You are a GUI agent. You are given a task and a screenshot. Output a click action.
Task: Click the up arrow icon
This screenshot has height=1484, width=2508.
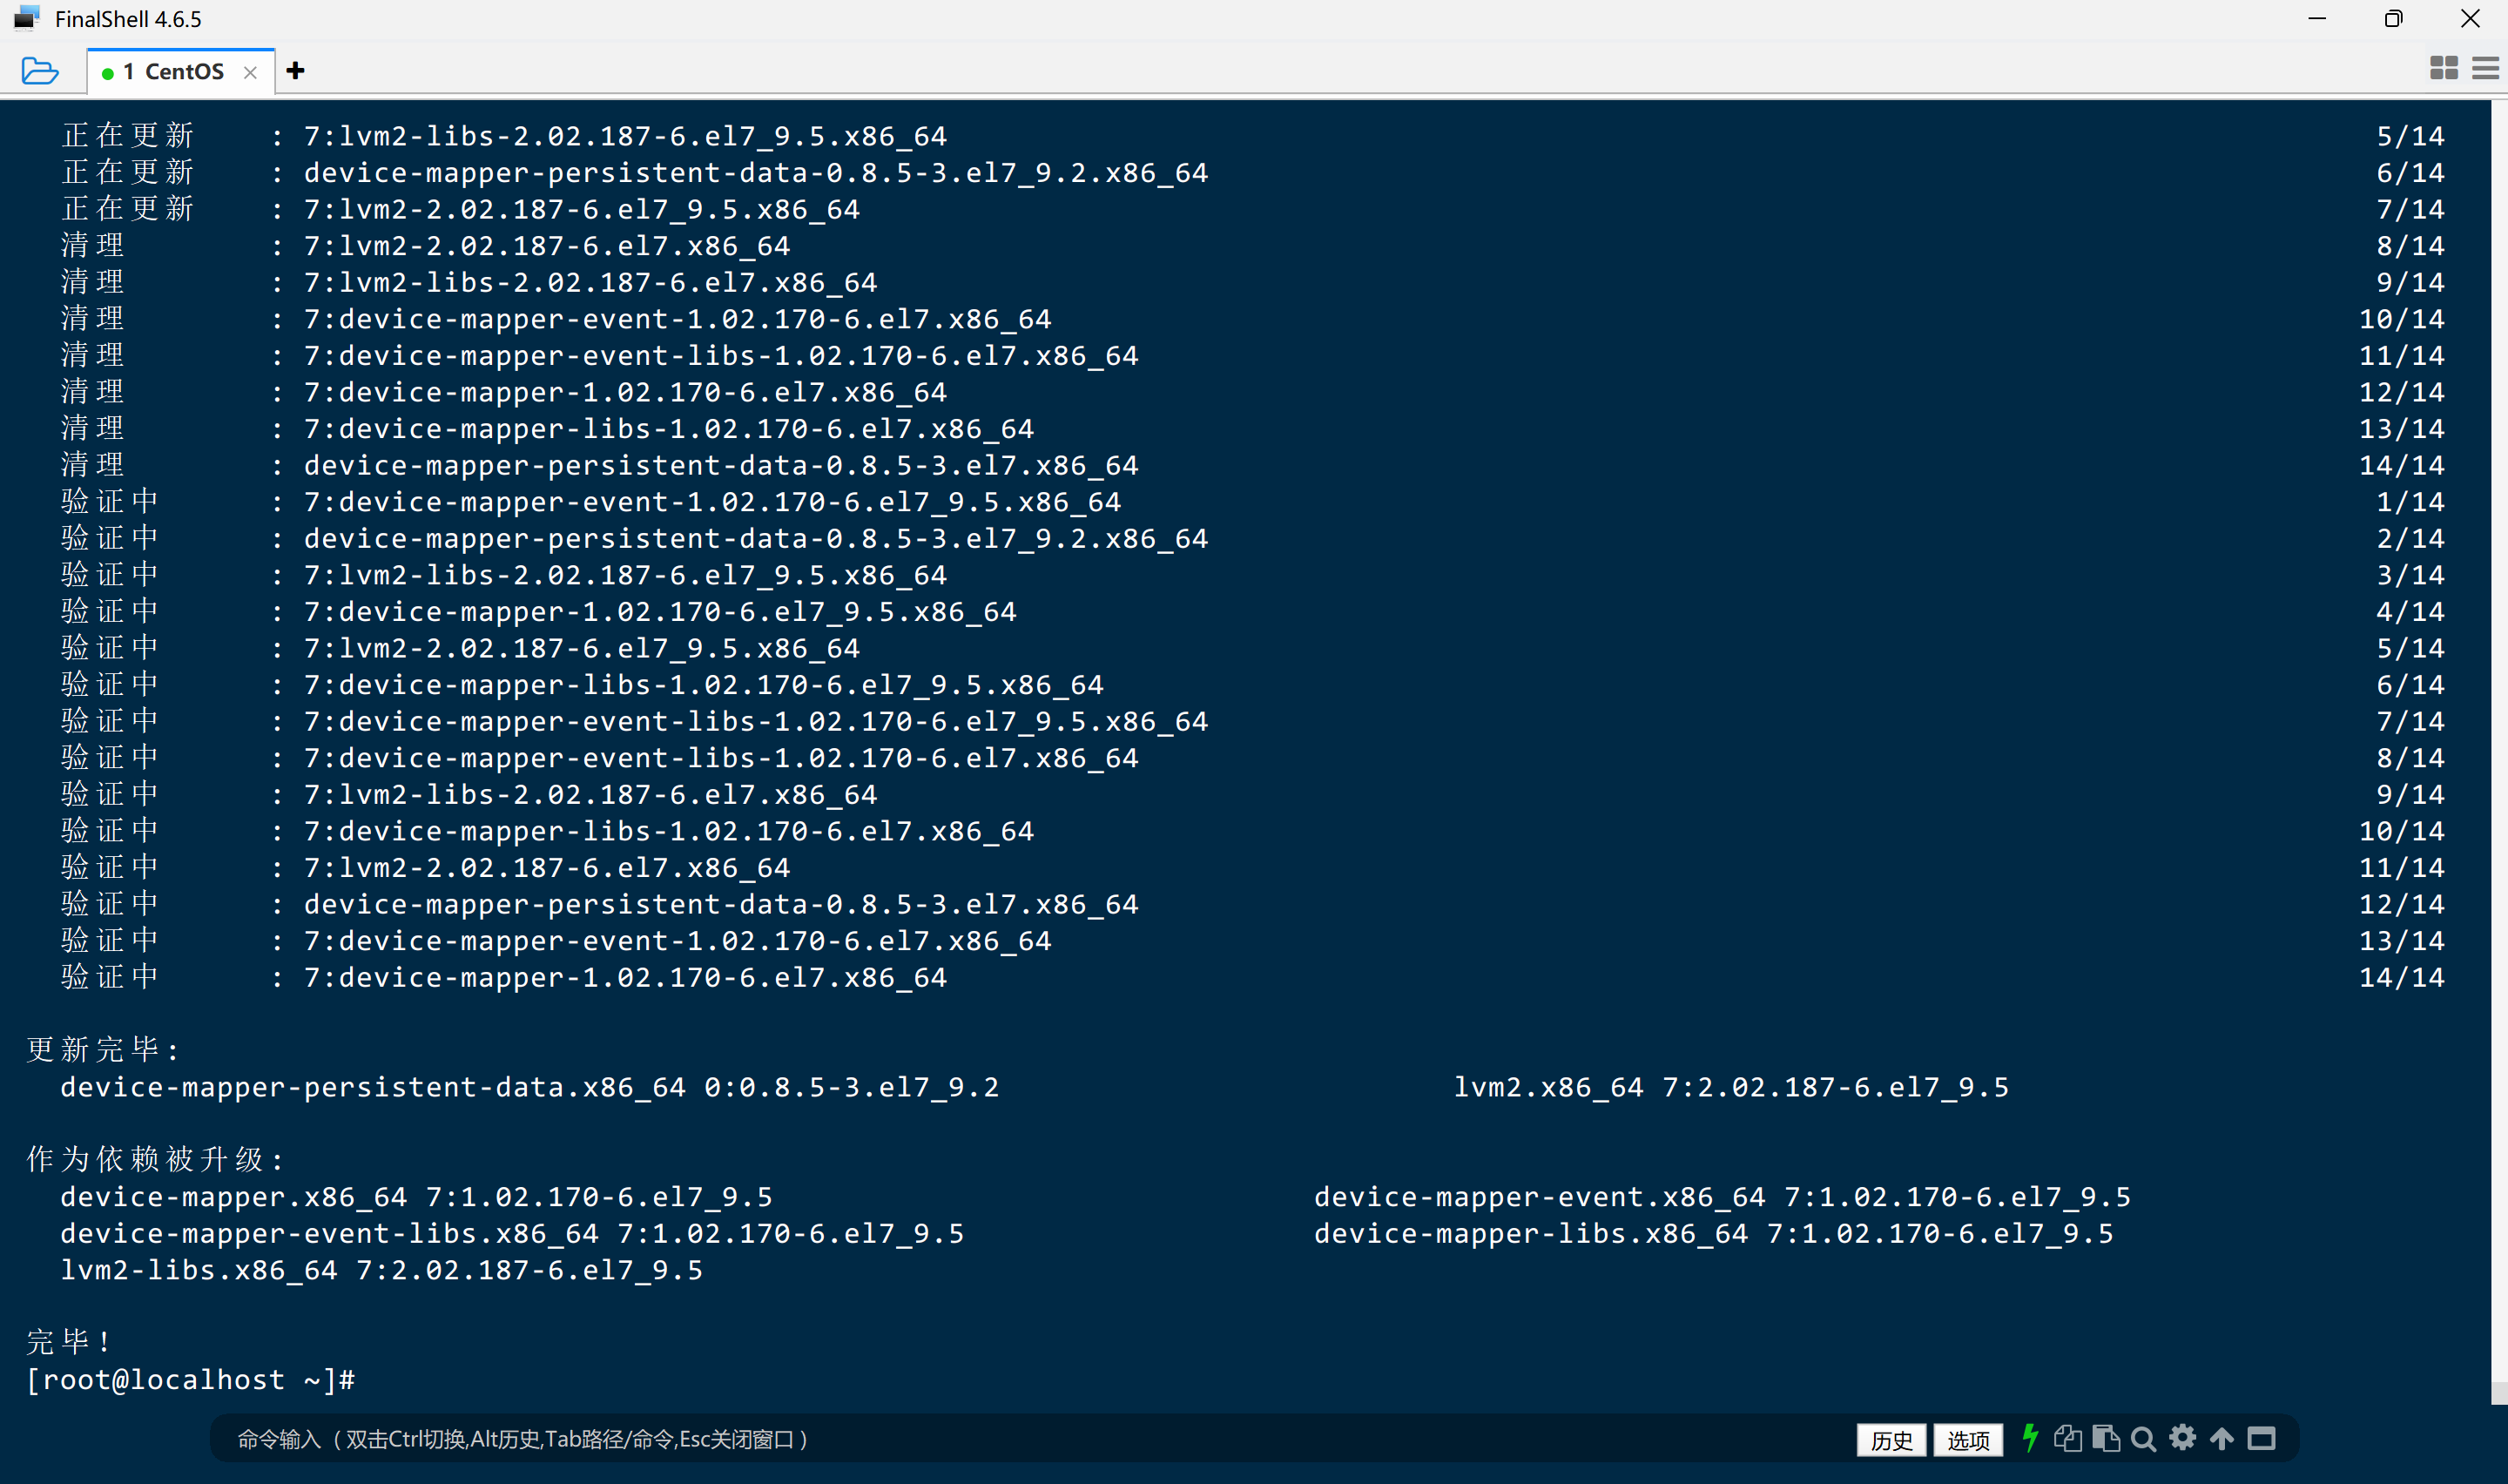click(x=2221, y=1438)
